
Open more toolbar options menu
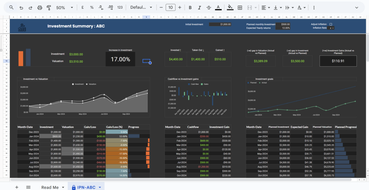314,8
